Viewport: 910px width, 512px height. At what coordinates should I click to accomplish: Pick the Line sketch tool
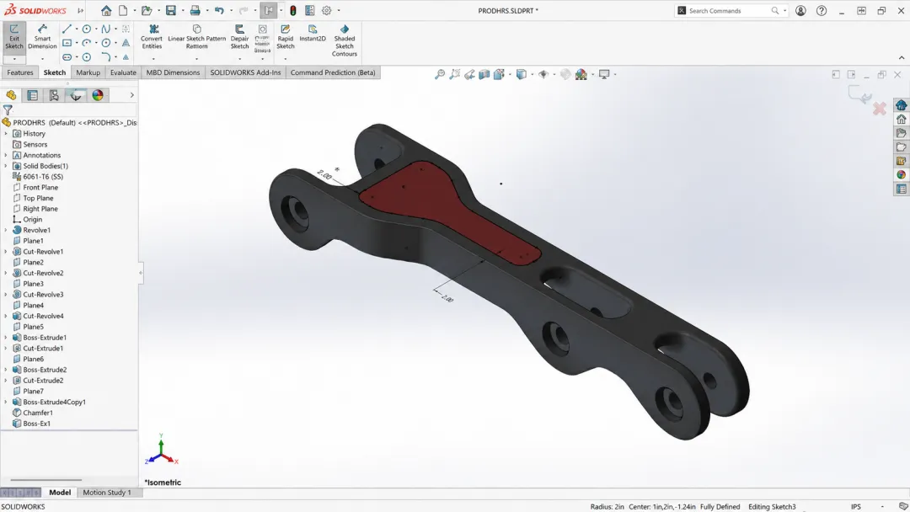click(67, 29)
